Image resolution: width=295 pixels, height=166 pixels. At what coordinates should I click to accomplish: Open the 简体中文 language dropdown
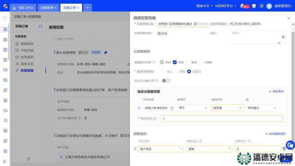(x=204, y=6)
